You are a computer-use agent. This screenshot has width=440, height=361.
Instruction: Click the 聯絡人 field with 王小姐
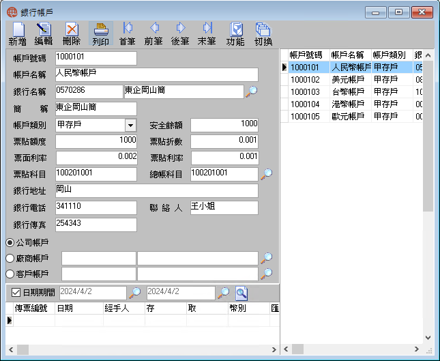click(x=224, y=207)
